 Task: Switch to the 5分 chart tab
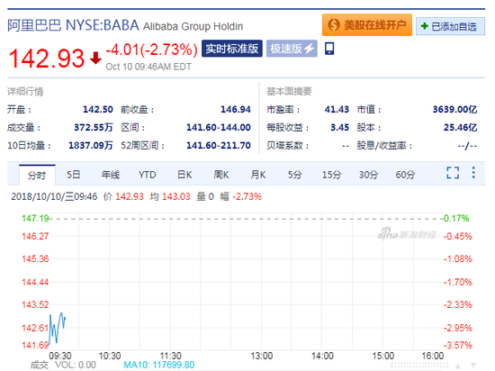pyautogui.click(x=295, y=175)
